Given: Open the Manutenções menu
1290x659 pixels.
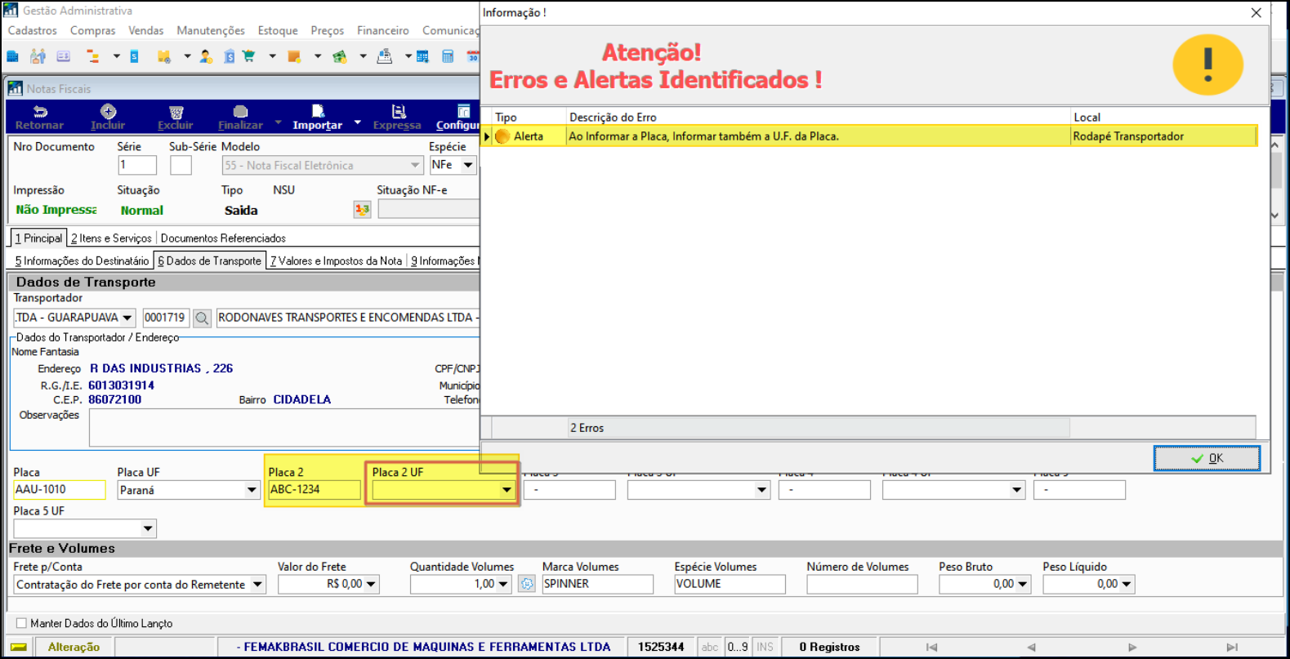Looking at the screenshot, I should pos(211,31).
